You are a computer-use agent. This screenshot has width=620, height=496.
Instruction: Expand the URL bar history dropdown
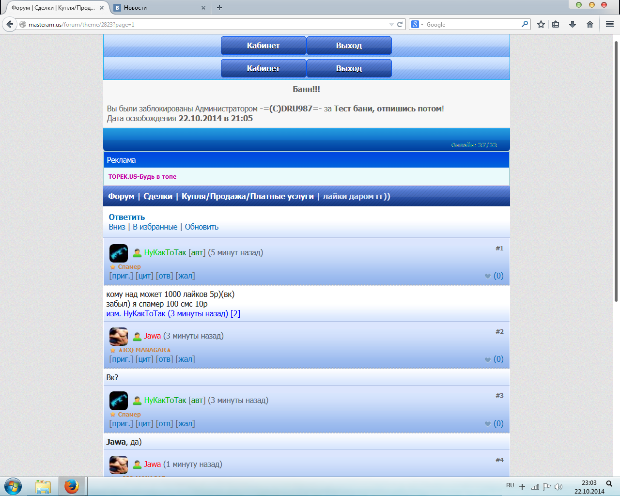391,24
